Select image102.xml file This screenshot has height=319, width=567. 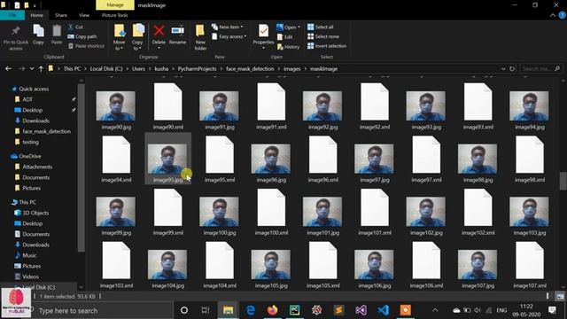[478, 207]
